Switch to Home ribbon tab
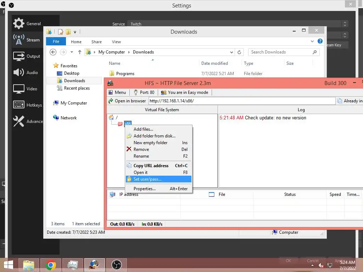Viewport: 363px width, 272px height. [x=76, y=42]
